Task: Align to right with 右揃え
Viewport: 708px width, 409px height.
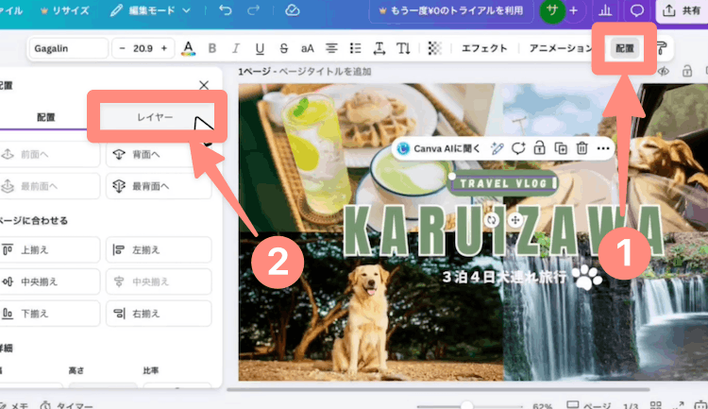Action: click(x=159, y=314)
